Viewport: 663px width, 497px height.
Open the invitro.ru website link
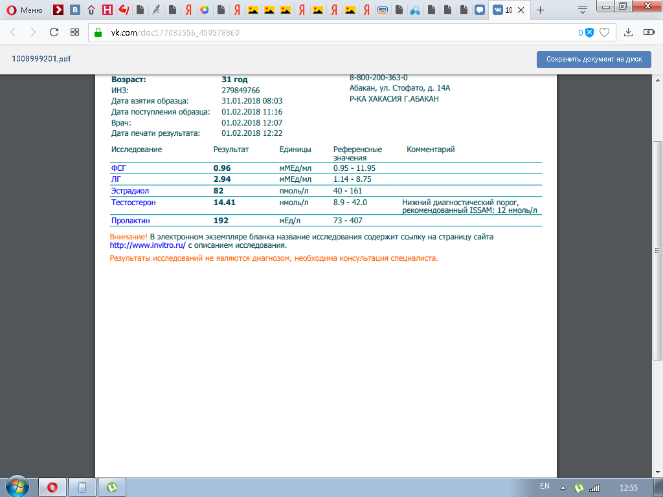pyautogui.click(x=148, y=245)
